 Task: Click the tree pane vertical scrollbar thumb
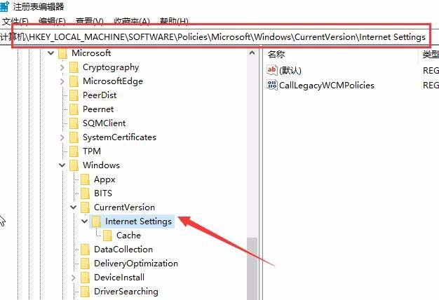252,268
